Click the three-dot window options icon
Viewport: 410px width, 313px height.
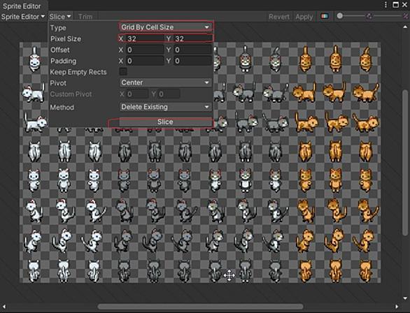386,5
